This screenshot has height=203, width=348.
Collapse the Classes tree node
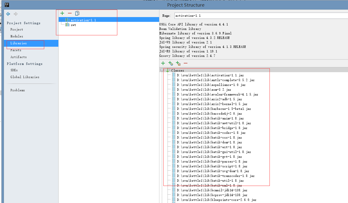pyautogui.click(x=162, y=70)
